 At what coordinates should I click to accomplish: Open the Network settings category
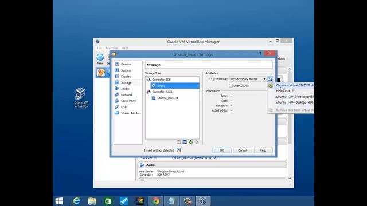(127, 94)
